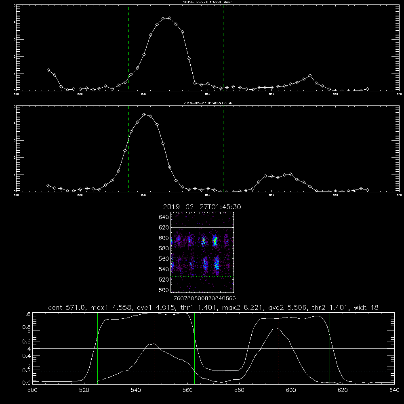Click the '0.0' label on bottom plot y-axis

coord(27,383)
